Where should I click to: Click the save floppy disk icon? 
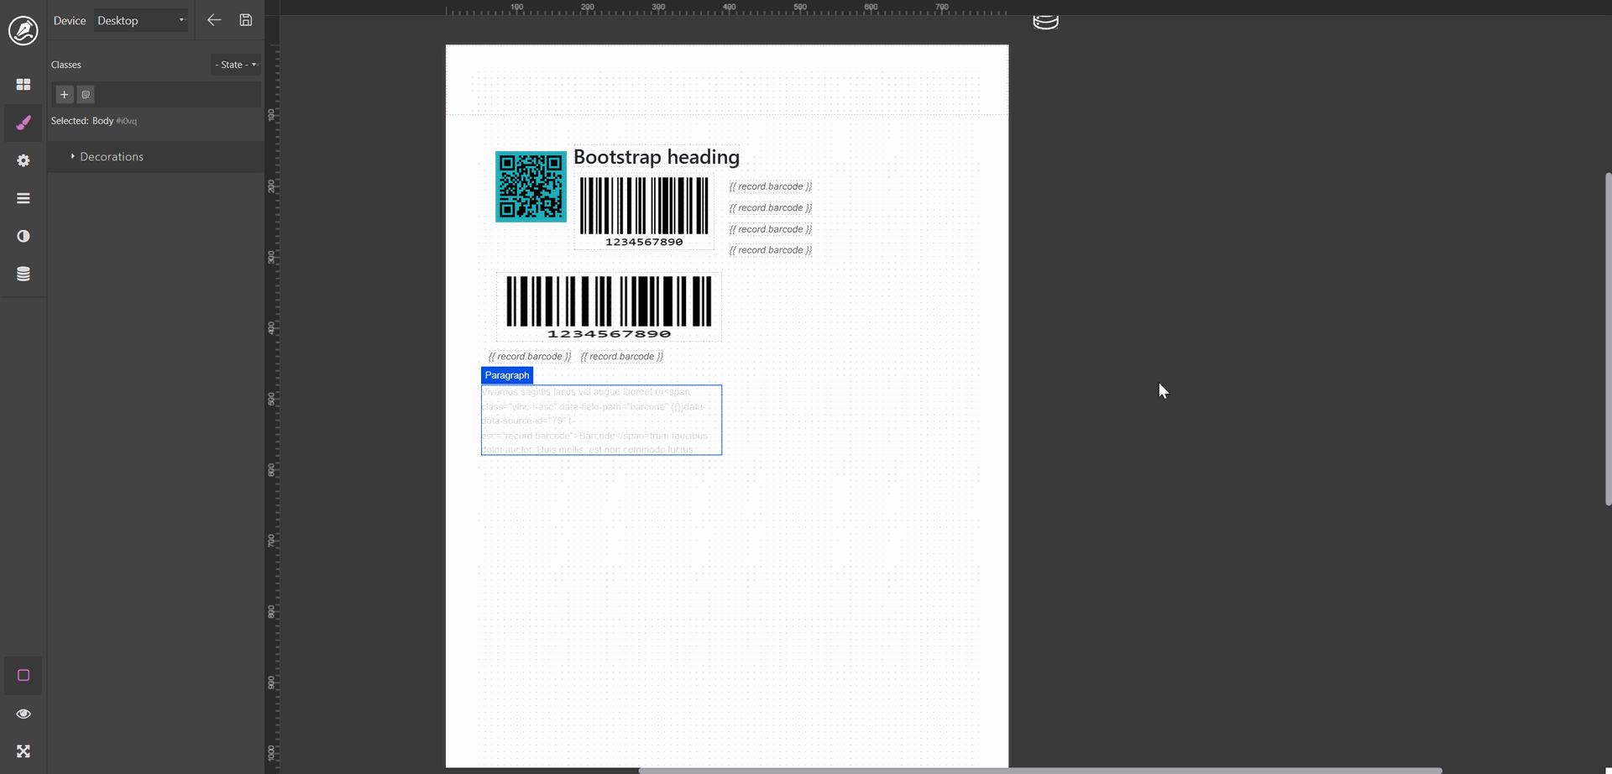click(x=246, y=20)
